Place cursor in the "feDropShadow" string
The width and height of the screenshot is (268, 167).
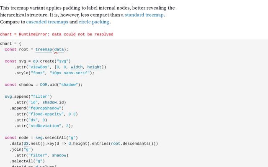click(x=45, y=108)
